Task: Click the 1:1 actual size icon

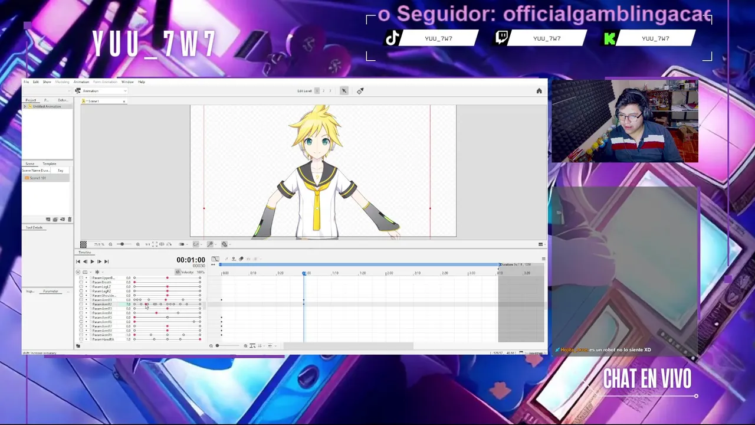Action: [147, 244]
